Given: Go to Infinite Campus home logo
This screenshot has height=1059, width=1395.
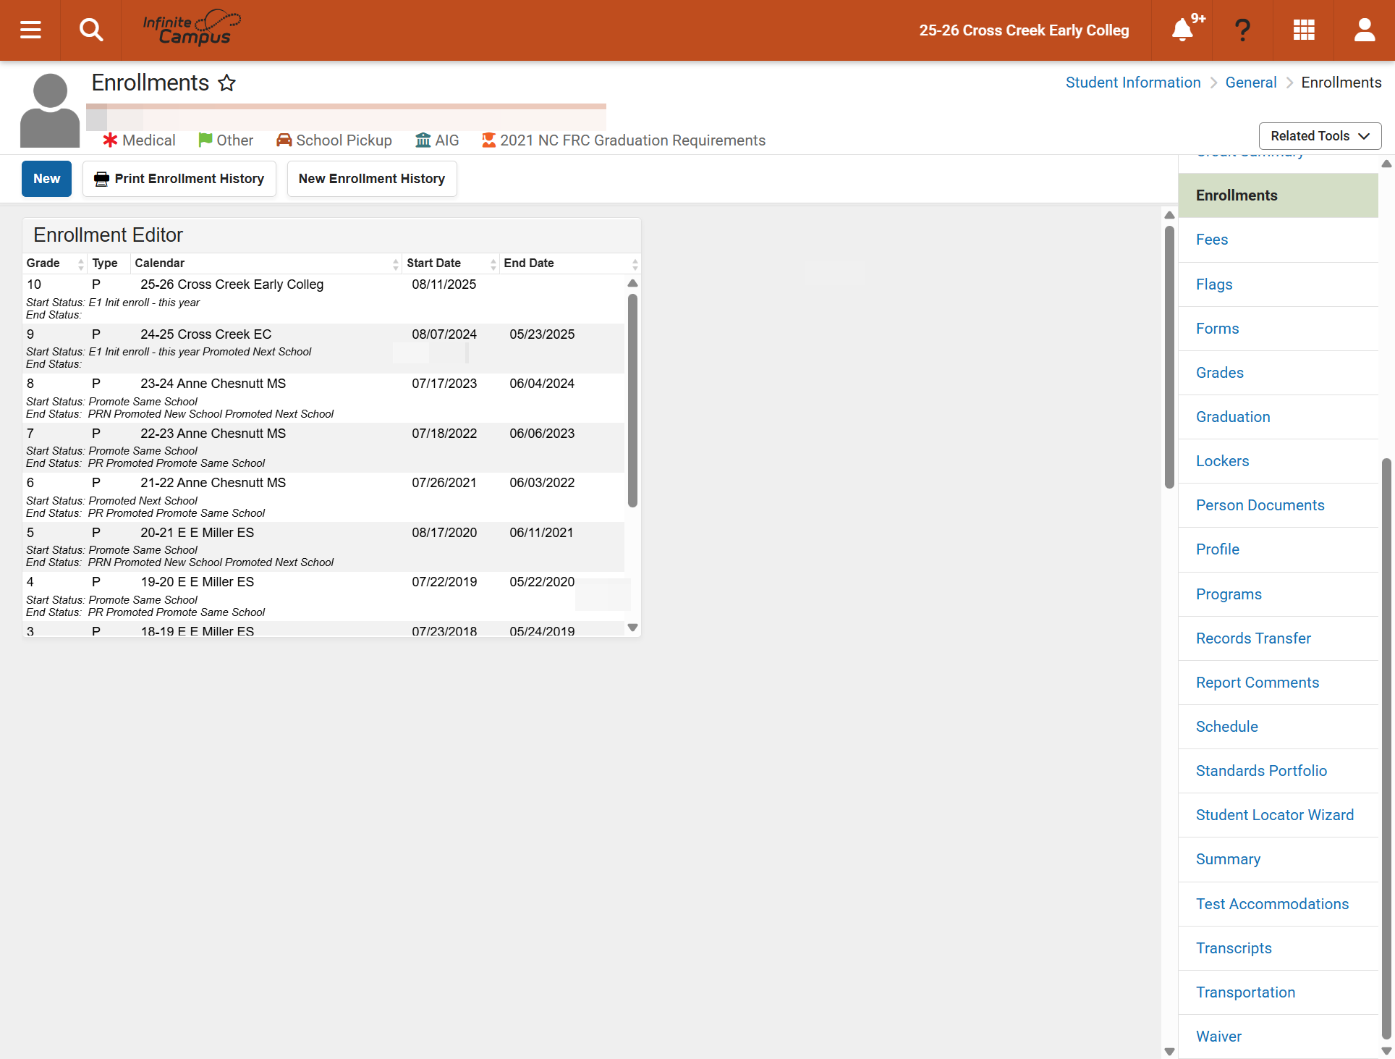Looking at the screenshot, I should (192, 28).
